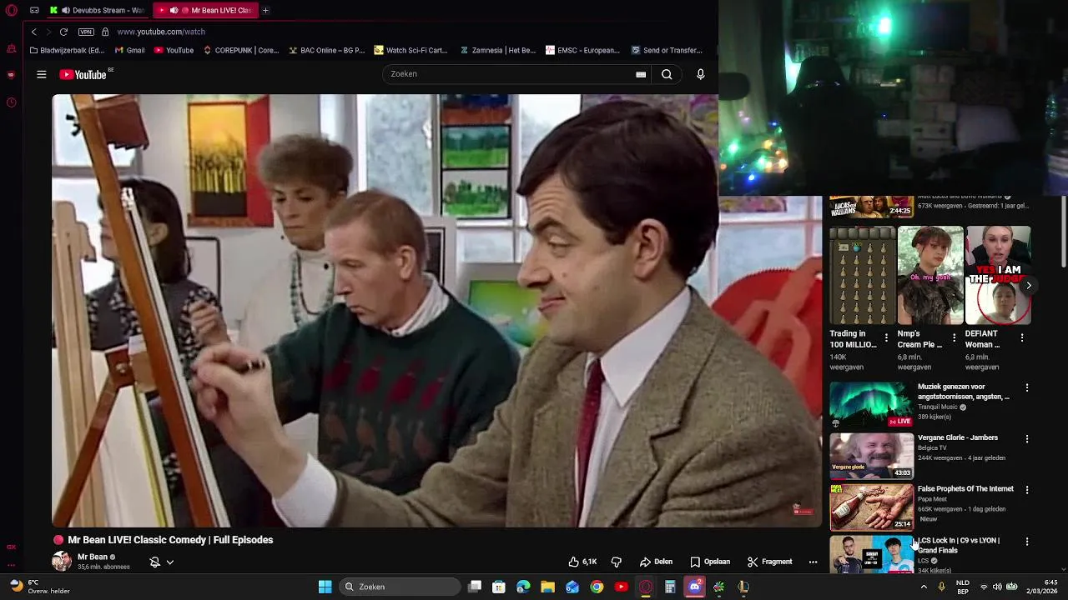1068x600 pixels.
Task: Click the Windows taskbar Zoeken search box
Action: point(400,587)
